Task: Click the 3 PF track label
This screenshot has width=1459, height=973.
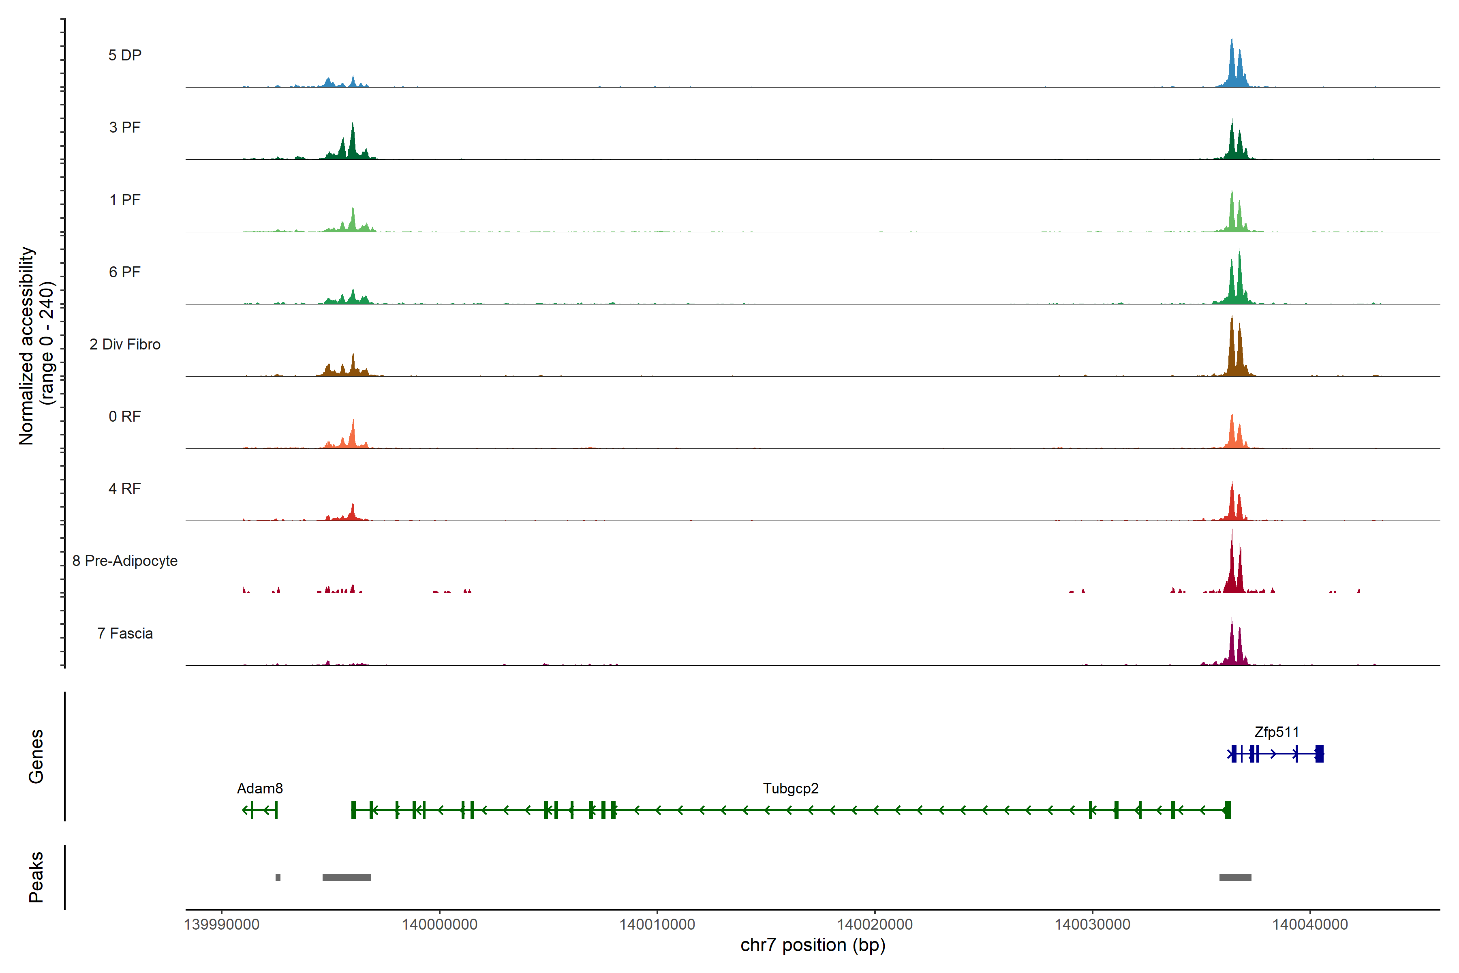Action: coord(125,127)
